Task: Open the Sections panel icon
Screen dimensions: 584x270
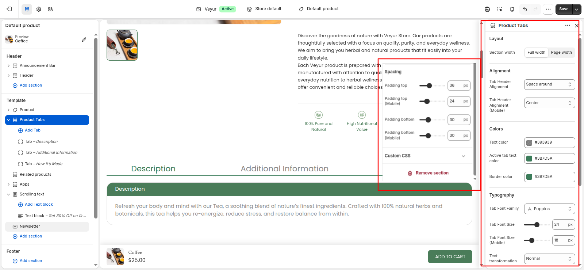Action: click(27, 9)
